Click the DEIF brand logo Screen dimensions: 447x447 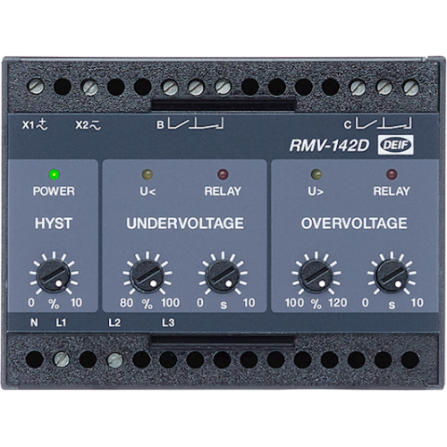[396, 145]
